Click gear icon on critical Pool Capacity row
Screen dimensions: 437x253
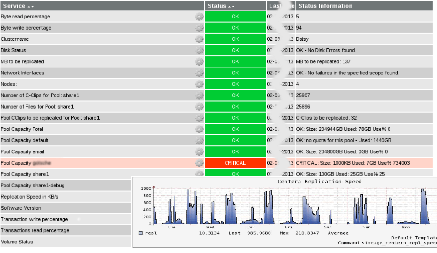(199, 163)
